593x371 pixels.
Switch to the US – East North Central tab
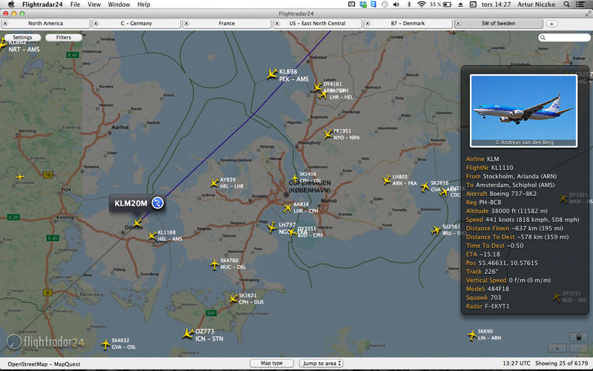tap(317, 24)
